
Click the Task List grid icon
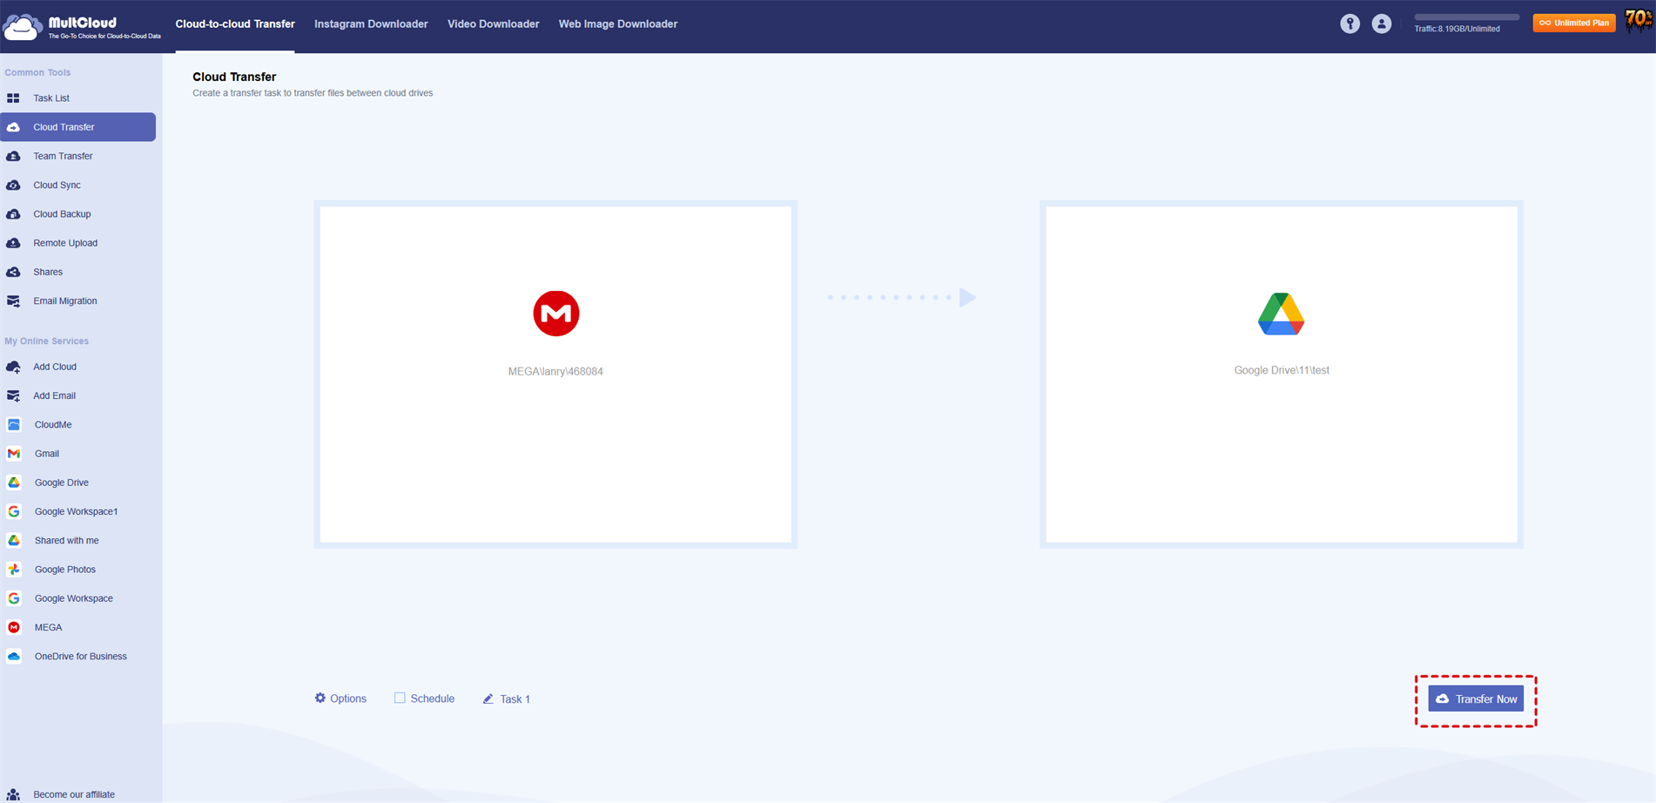click(13, 98)
